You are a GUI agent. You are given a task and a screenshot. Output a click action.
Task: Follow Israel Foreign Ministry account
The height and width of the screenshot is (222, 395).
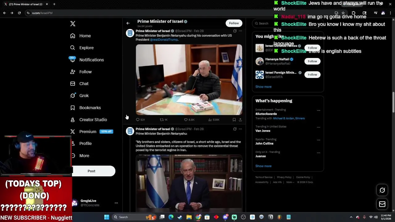coord(312,74)
